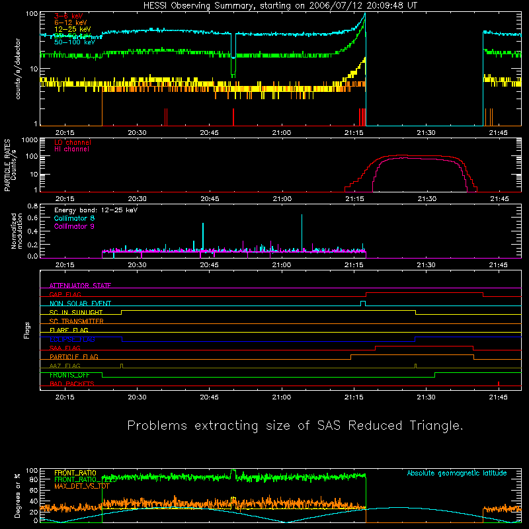Select the '50-100 keV' legend label
529x529 pixels.
(75, 42)
